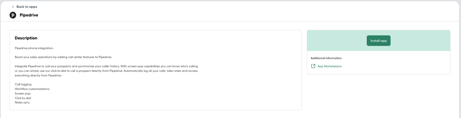Click the 'Workflow customizations' feature line

point(32,89)
